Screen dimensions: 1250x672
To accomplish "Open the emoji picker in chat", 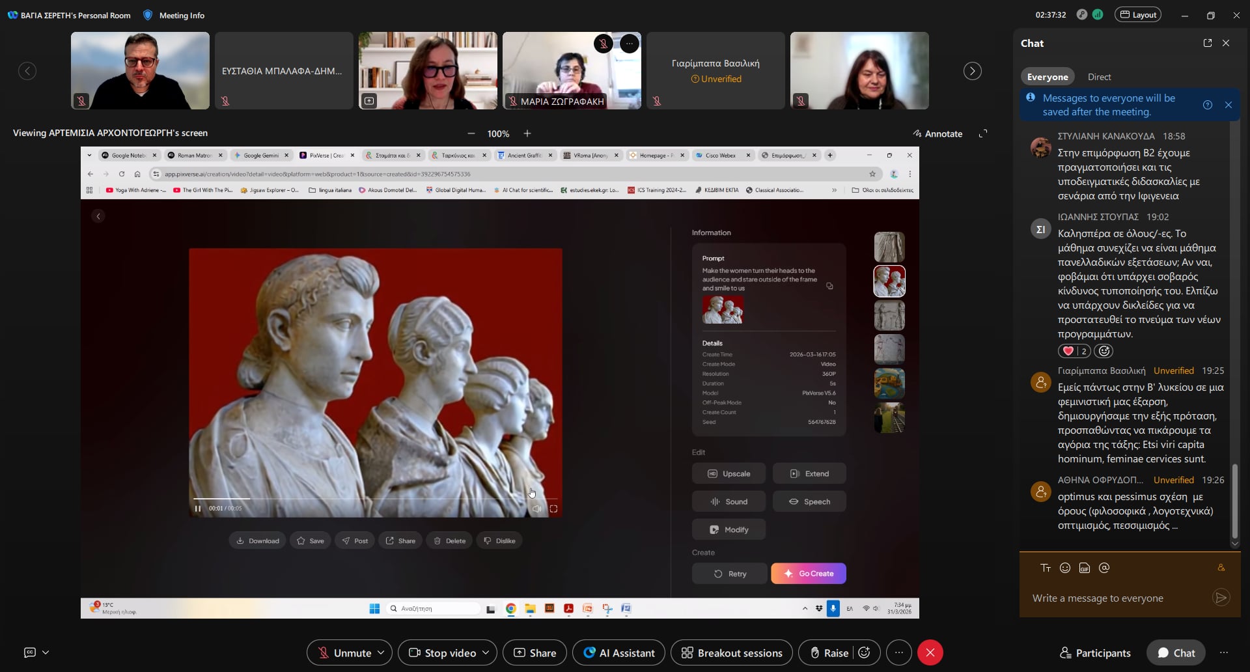I will click(1065, 568).
